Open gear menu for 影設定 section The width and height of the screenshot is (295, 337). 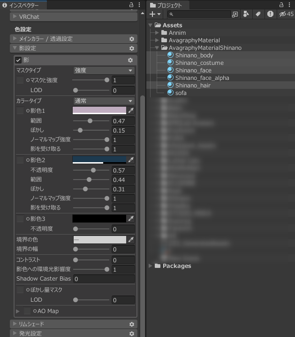pyautogui.click(x=132, y=48)
